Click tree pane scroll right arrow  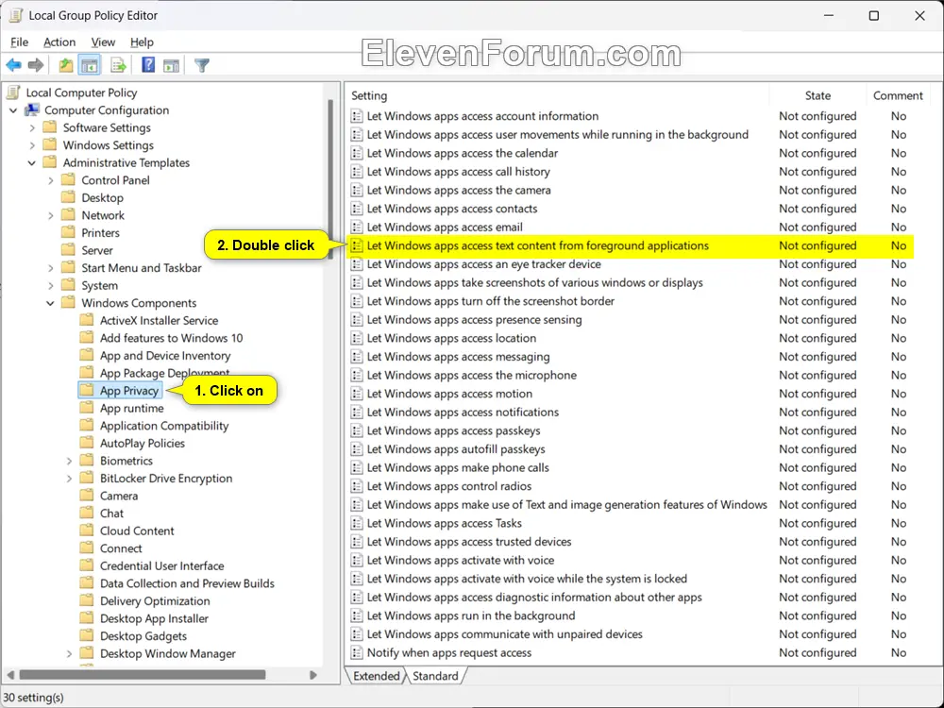[313, 675]
